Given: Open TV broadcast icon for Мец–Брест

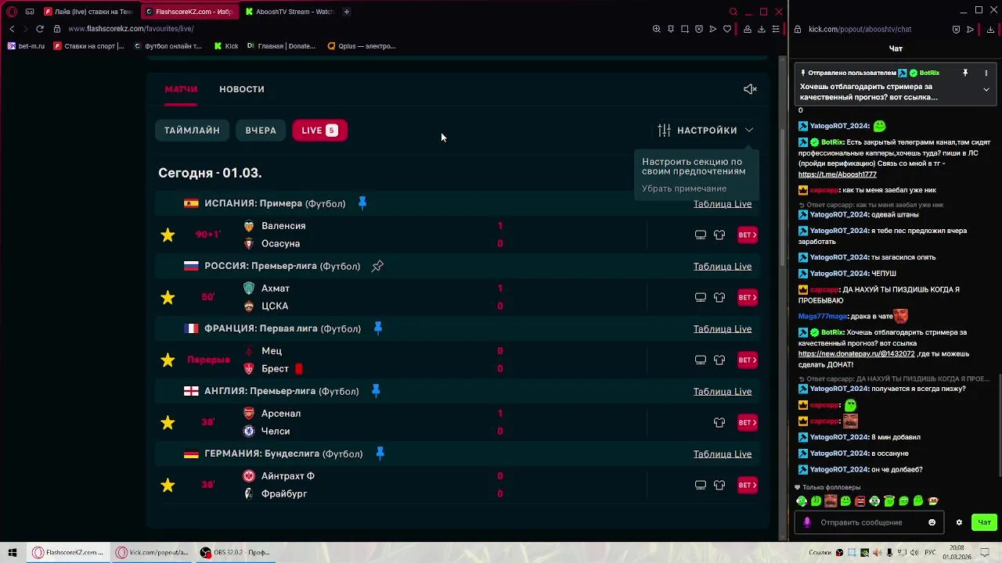Looking at the screenshot, I should pos(701,360).
